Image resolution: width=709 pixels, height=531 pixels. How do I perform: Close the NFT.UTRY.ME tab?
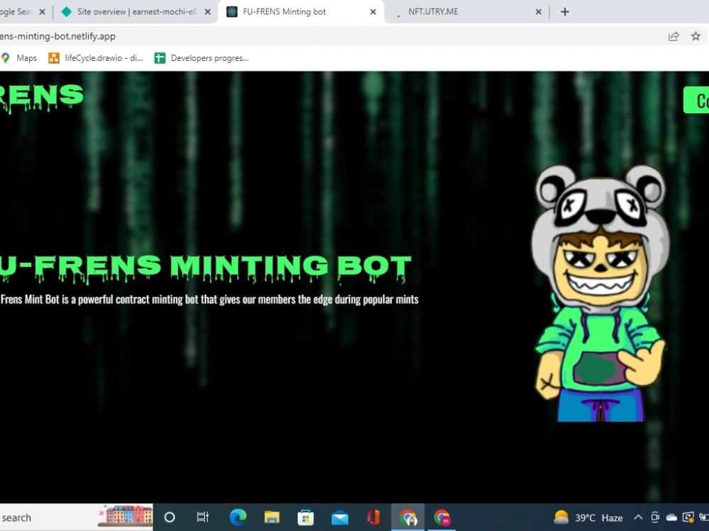539,12
